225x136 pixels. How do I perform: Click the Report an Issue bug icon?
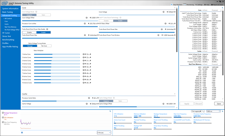click(x=212, y=5)
